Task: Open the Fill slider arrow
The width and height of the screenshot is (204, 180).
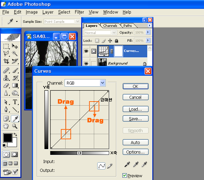Action: (x=148, y=40)
